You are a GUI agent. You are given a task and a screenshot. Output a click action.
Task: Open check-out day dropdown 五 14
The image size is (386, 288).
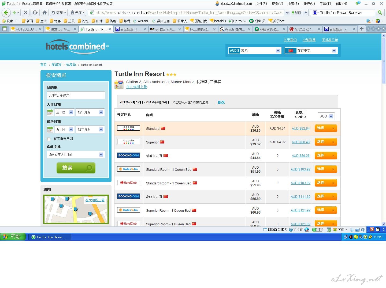click(x=64, y=130)
